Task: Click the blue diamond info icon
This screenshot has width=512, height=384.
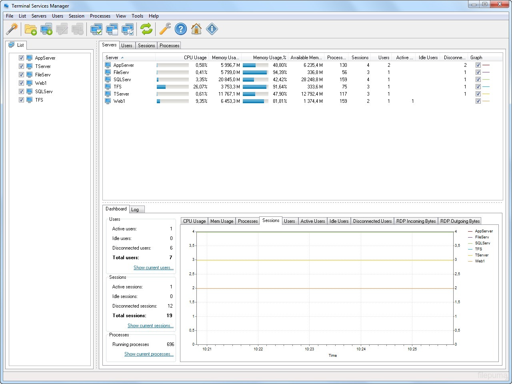Action: click(212, 29)
